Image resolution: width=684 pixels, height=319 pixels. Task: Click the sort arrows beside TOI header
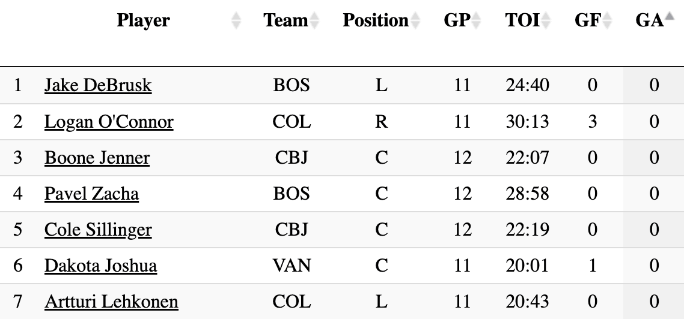[546, 21]
